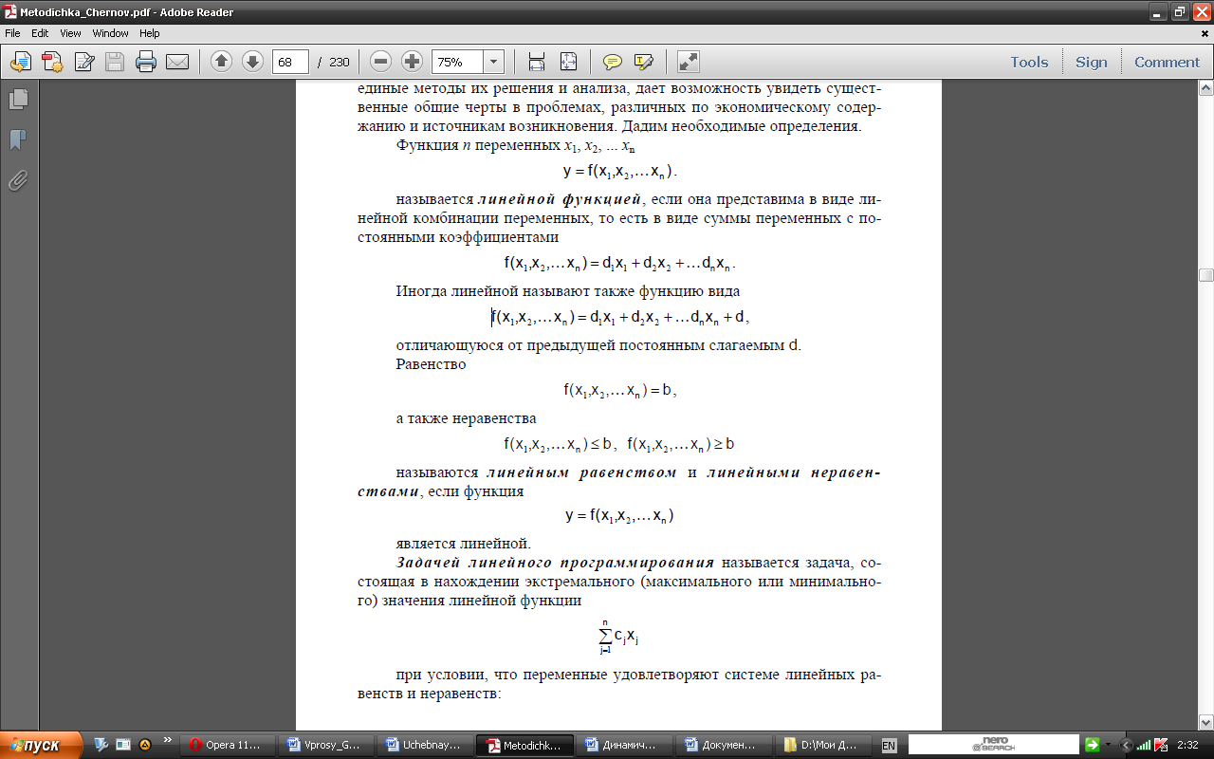
Task: Zoom in with the plus button
Action: click(412, 62)
